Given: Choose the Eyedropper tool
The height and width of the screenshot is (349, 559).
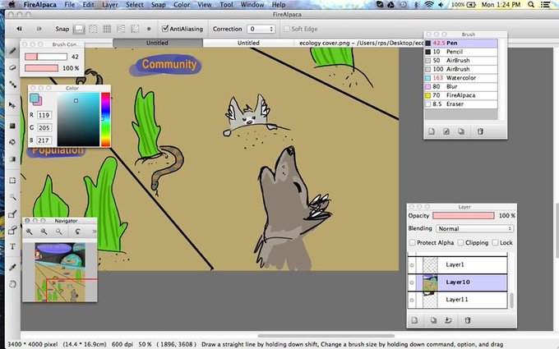Looking at the screenshot, I should [12, 267].
